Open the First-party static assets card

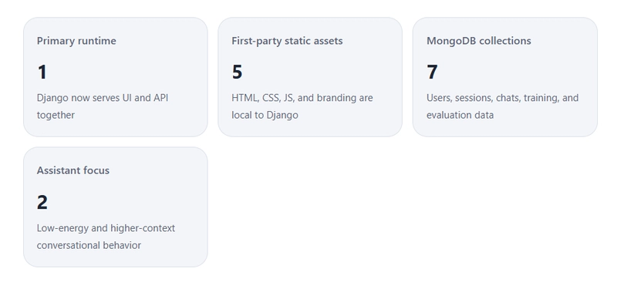point(287,41)
